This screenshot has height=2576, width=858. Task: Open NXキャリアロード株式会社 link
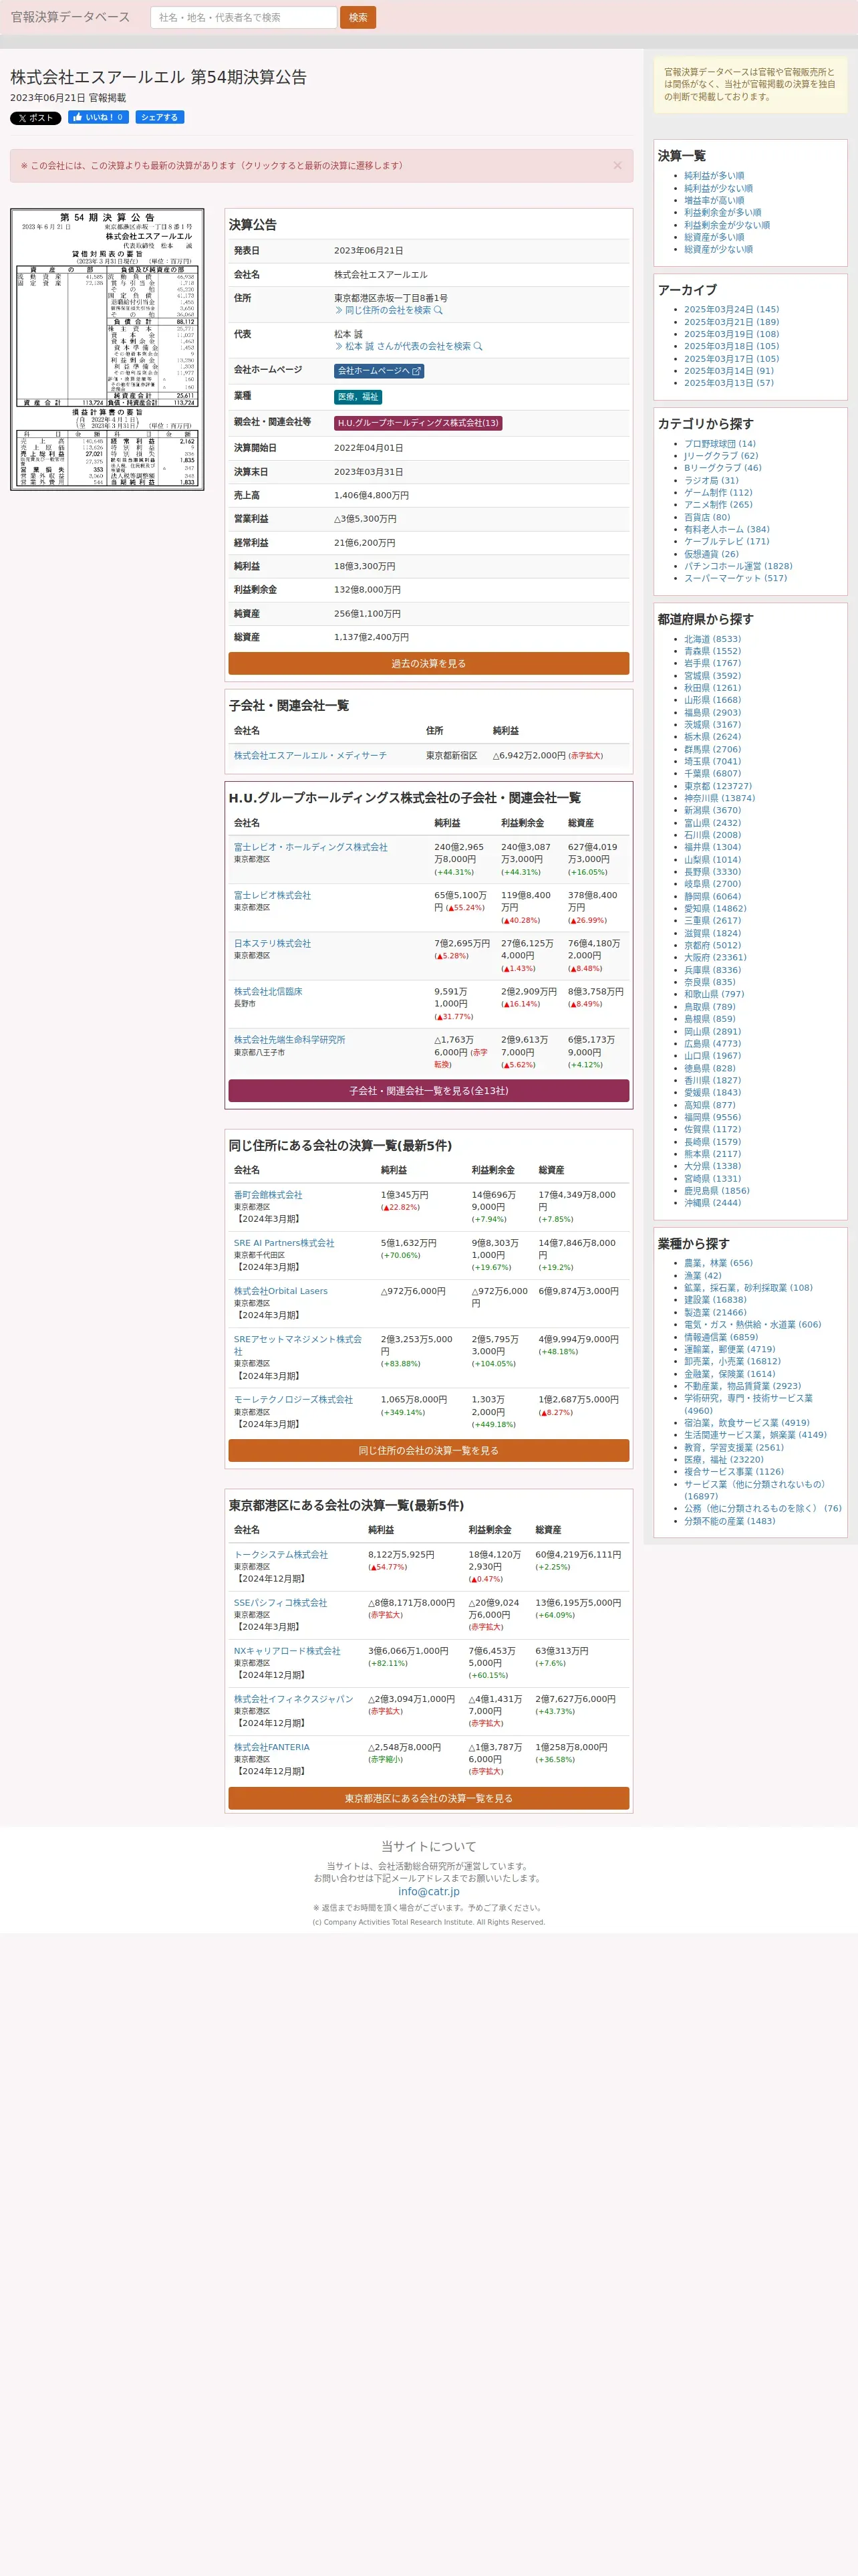click(x=287, y=1651)
